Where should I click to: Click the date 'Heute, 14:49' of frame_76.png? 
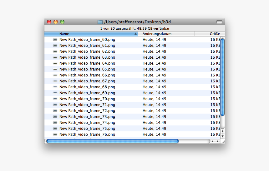[154, 134]
